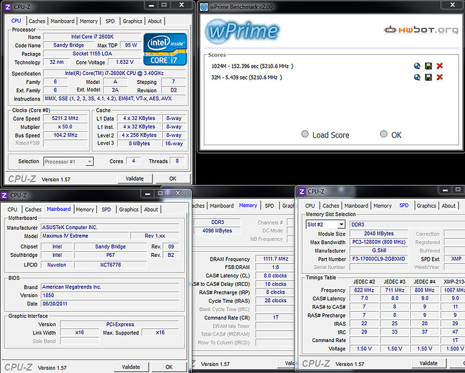This screenshot has width=465, height=373.
Task: Click the CPU-Z icon in the top CPU window's title bar
Action: pos(8,6)
